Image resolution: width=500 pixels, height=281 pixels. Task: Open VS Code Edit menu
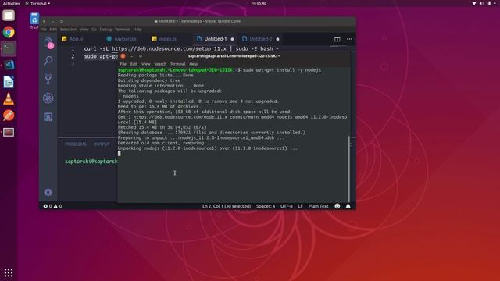point(53,30)
